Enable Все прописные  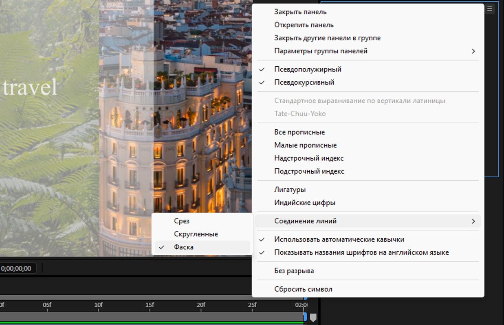pyautogui.click(x=368, y=132)
